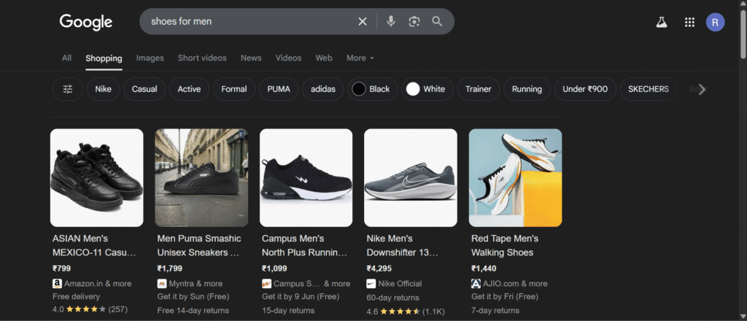Click the ₹1,099 price
The image size is (747, 321).
(274, 268)
